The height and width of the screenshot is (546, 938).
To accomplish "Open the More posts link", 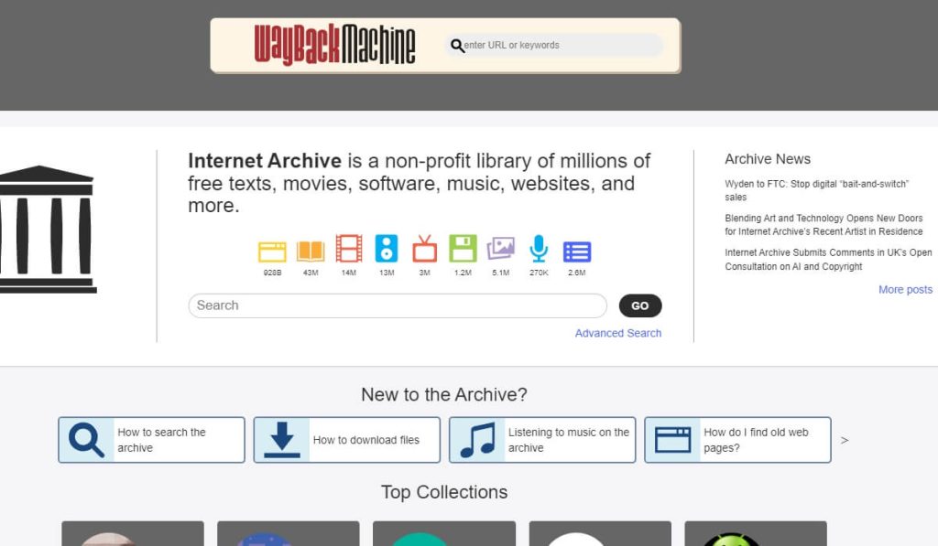I will tap(905, 289).
